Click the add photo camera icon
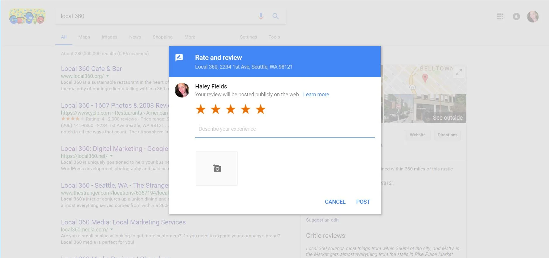Screen dimensions: 549x258 217,168
